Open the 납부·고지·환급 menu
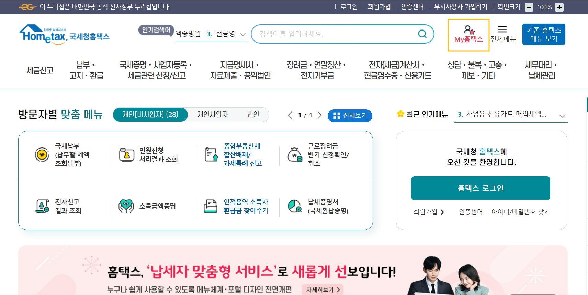This screenshot has width=588, height=295. [x=86, y=70]
